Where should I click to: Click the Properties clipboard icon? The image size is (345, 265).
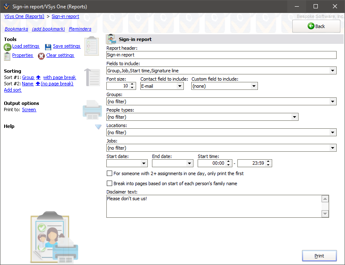(7, 56)
